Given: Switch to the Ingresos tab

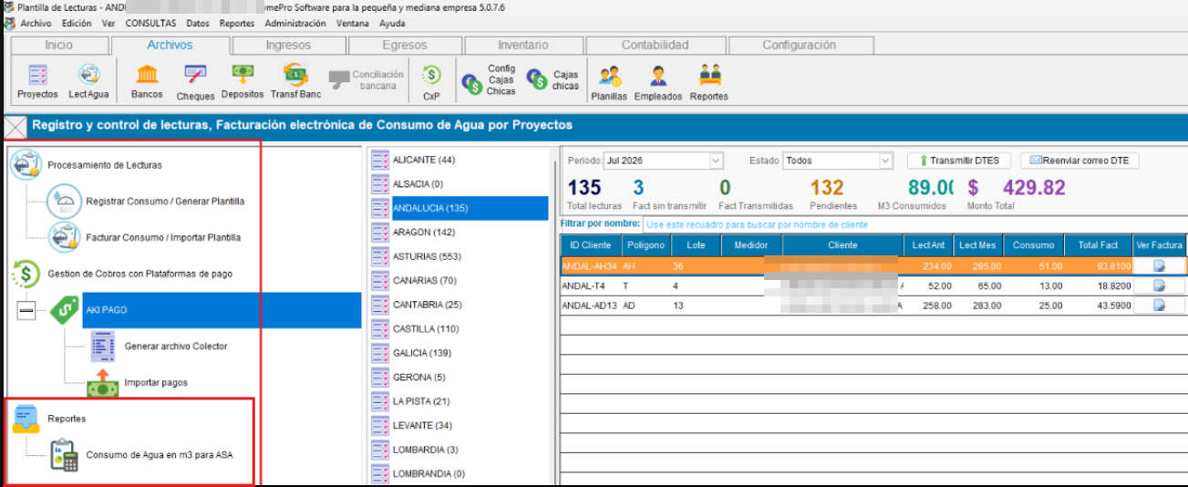Looking at the screenshot, I should (288, 45).
